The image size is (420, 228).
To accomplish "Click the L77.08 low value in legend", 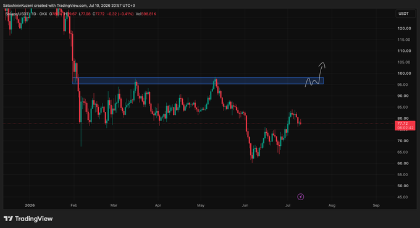I will tap(85, 14).
